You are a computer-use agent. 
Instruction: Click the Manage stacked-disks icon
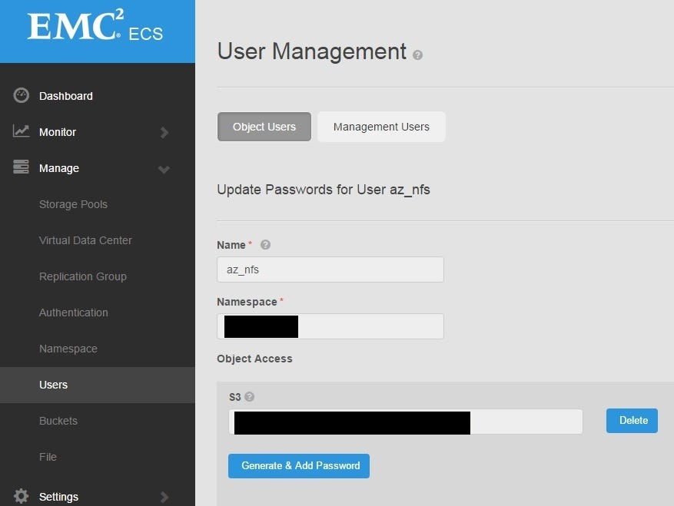[21, 167]
